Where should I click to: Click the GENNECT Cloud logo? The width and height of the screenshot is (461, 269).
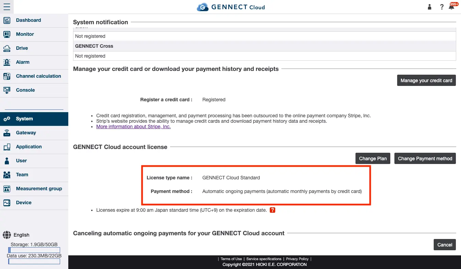pos(231,7)
